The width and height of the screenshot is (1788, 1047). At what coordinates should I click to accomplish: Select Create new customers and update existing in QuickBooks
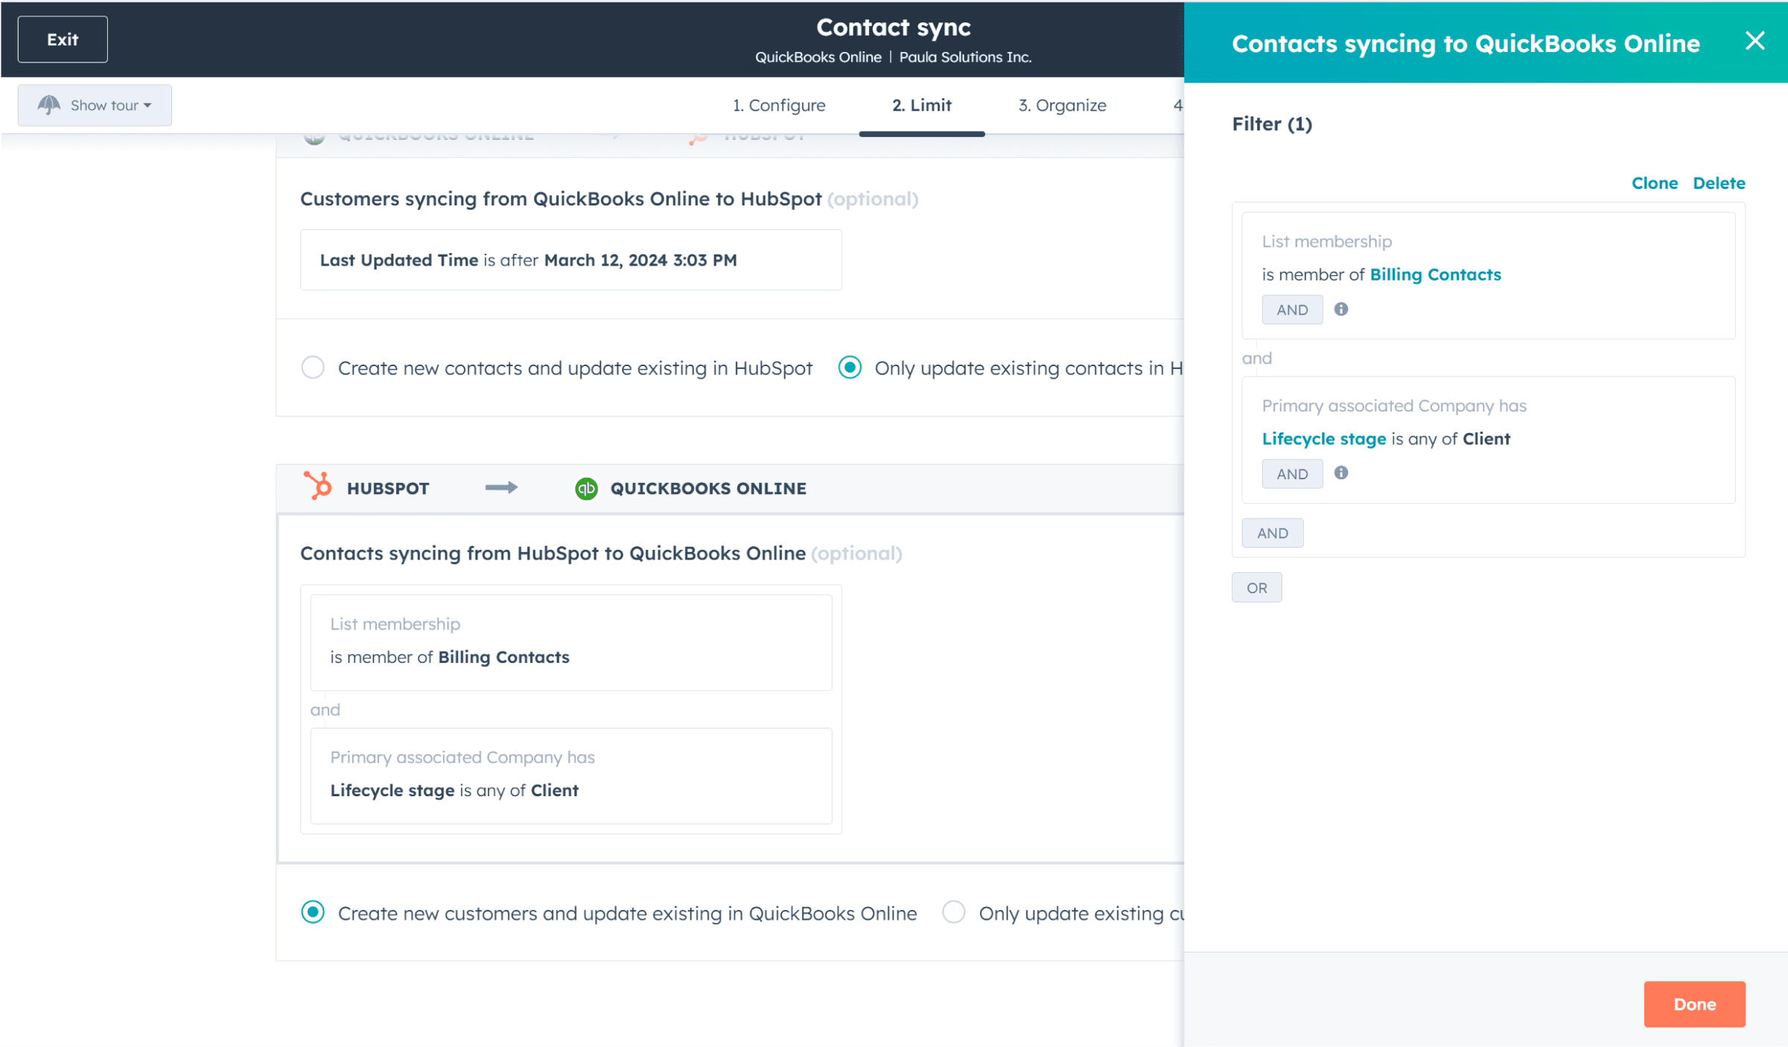tap(313, 912)
